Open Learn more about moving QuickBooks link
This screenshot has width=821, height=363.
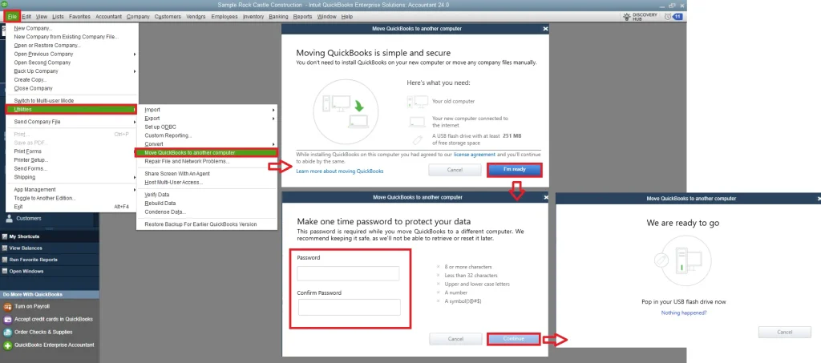coord(340,171)
